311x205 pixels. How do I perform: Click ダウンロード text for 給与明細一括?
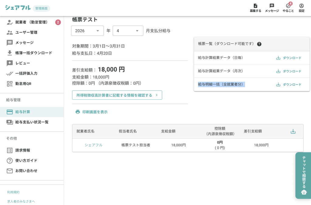pyautogui.click(x=292, y=85)
